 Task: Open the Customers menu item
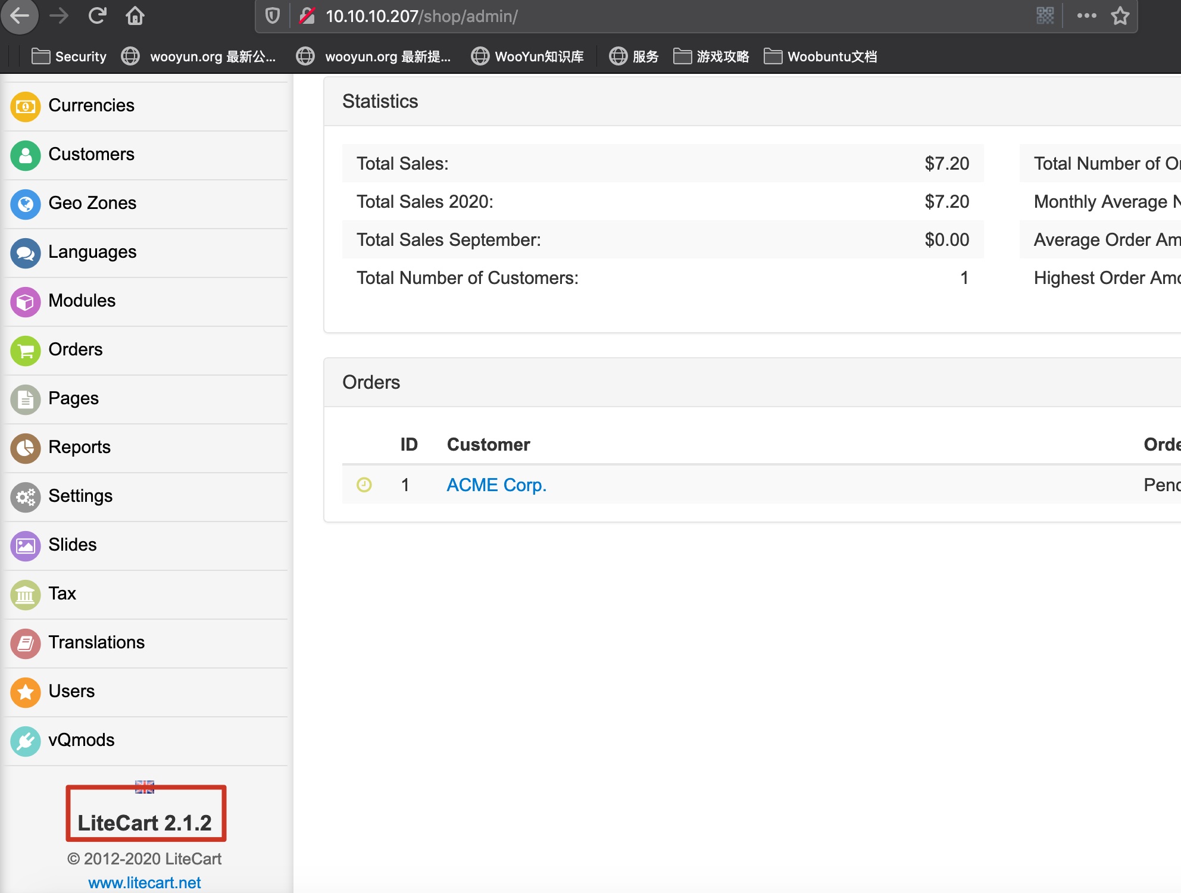pyautogui.click(x=91, y=154)
